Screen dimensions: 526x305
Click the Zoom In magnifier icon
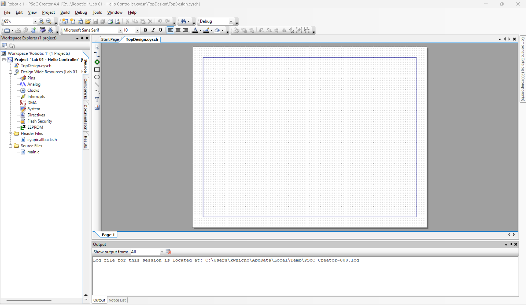coord(41,21)
